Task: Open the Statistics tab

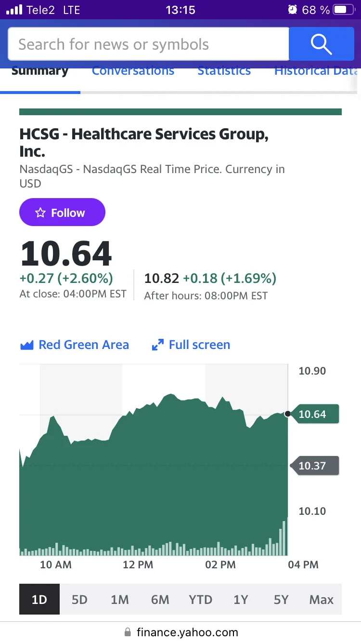Action: click(x=224, y=71)
